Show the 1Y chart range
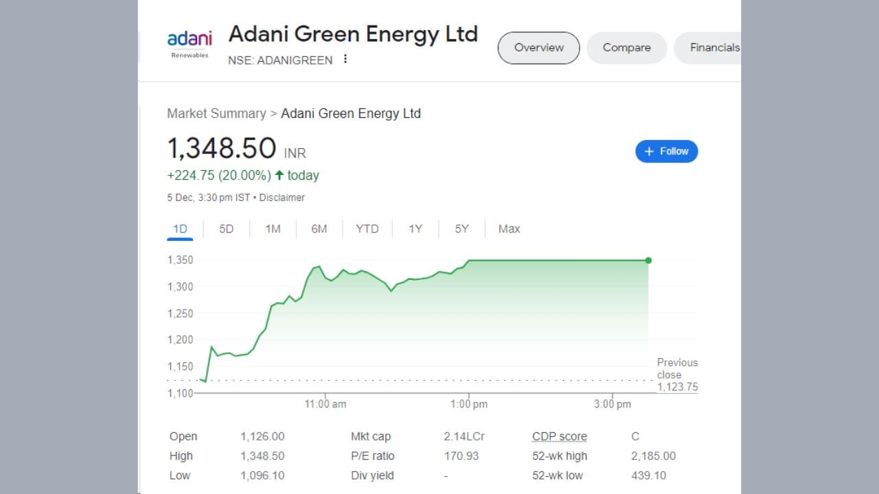 (x=415, y=228)
